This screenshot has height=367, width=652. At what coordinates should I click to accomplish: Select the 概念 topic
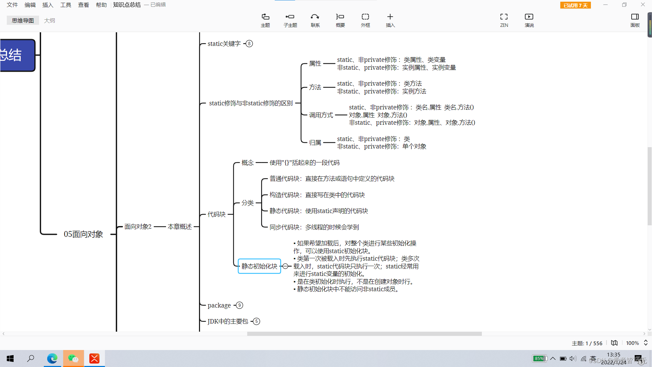click(248, 162)
